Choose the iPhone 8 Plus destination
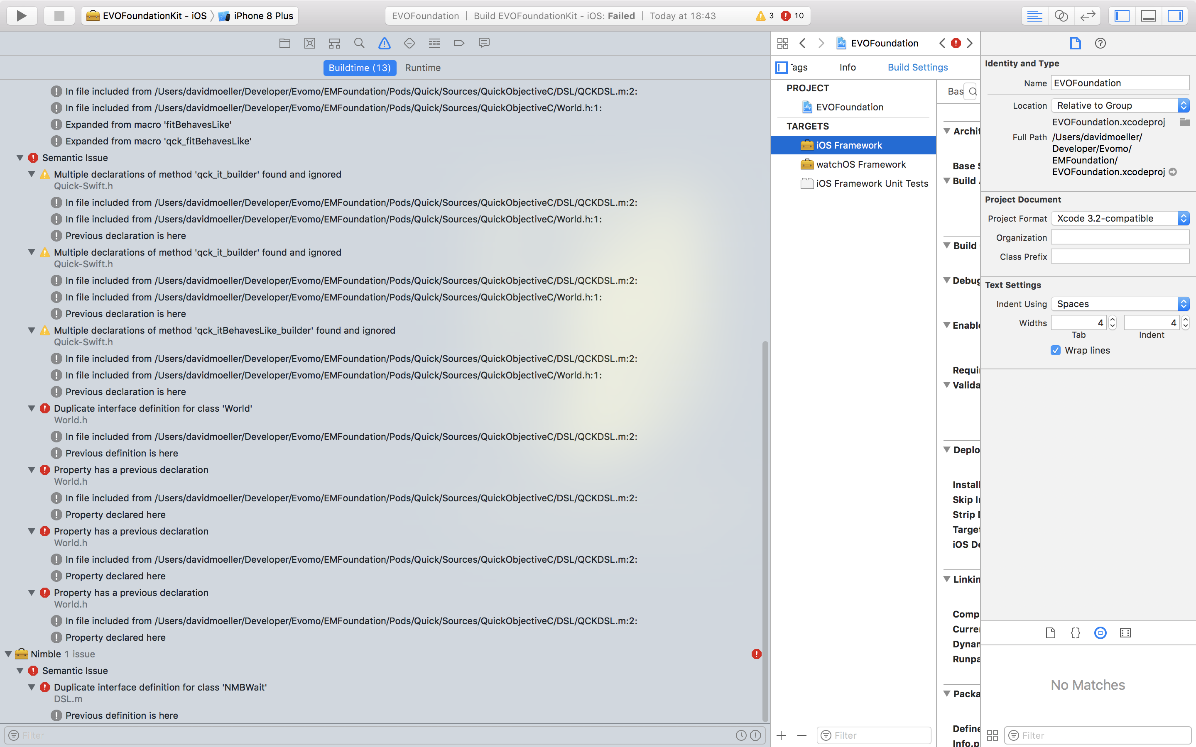 click(x=256, y=16)
